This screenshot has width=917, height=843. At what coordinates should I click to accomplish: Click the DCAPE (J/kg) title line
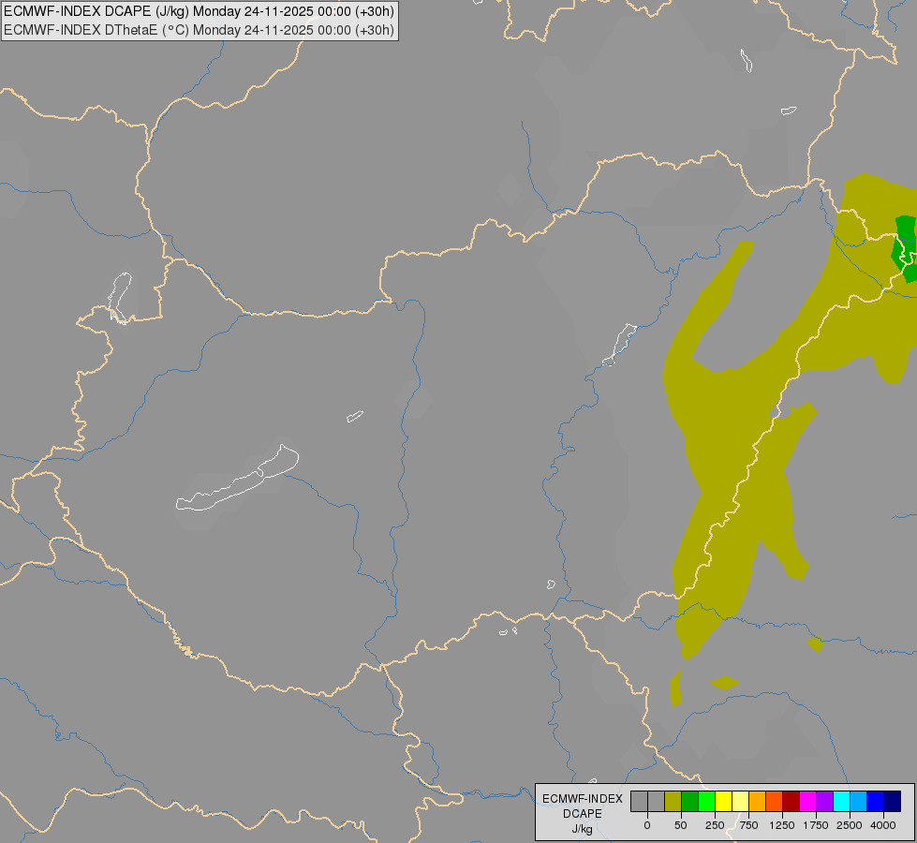click(199, 11)
